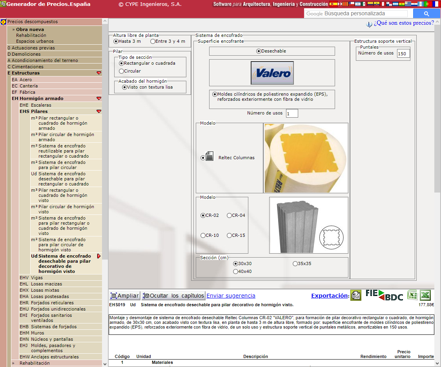Choose the 35x35 section size
This screenshot has height=367, width=441.
point(295,263)
